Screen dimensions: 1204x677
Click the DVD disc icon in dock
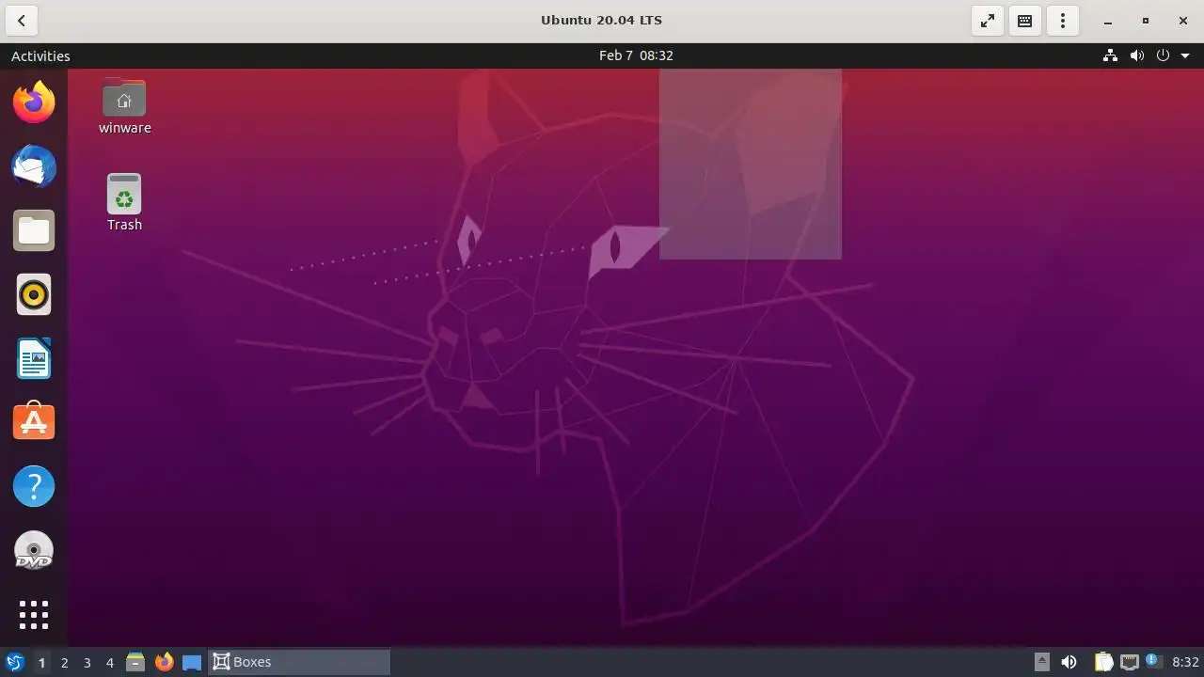pyautogui.click(x=34, y=550)
